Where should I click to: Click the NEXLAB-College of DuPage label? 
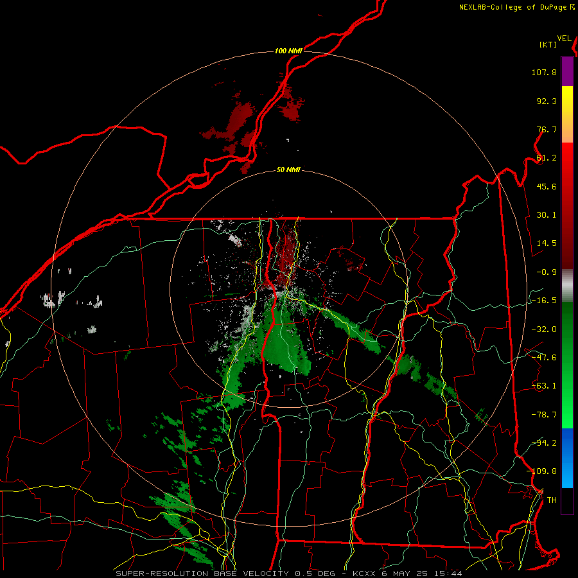(x=512, y=7)
